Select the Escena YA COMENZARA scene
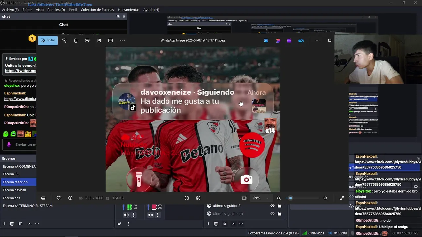This screenshot has height=237, width=422. (18, 166)
